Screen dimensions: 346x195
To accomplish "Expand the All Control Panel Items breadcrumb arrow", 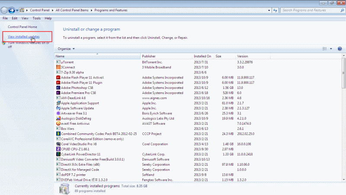I will click(x=91, y=10).
